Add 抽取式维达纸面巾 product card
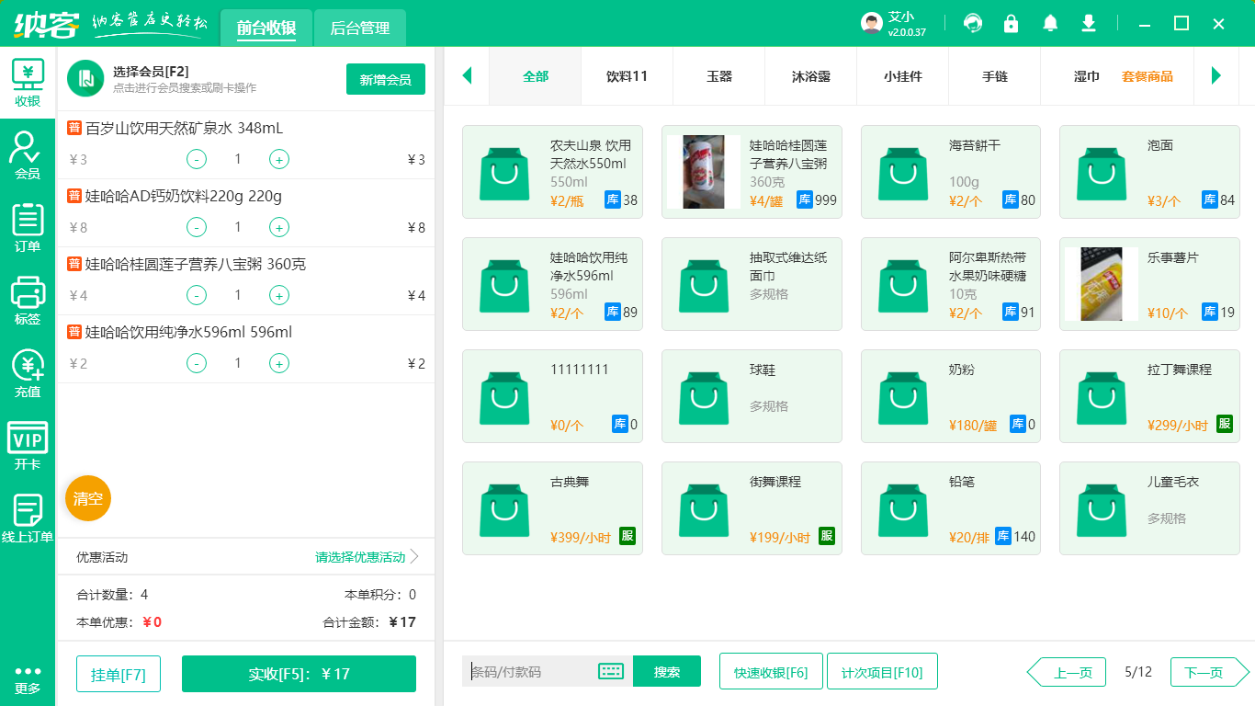This screenshot has width=1255, height=706. [x=752, y=284]
